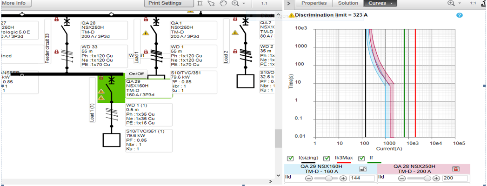Open the blue help question mark
487x186 pixels.
click(460, 15)
